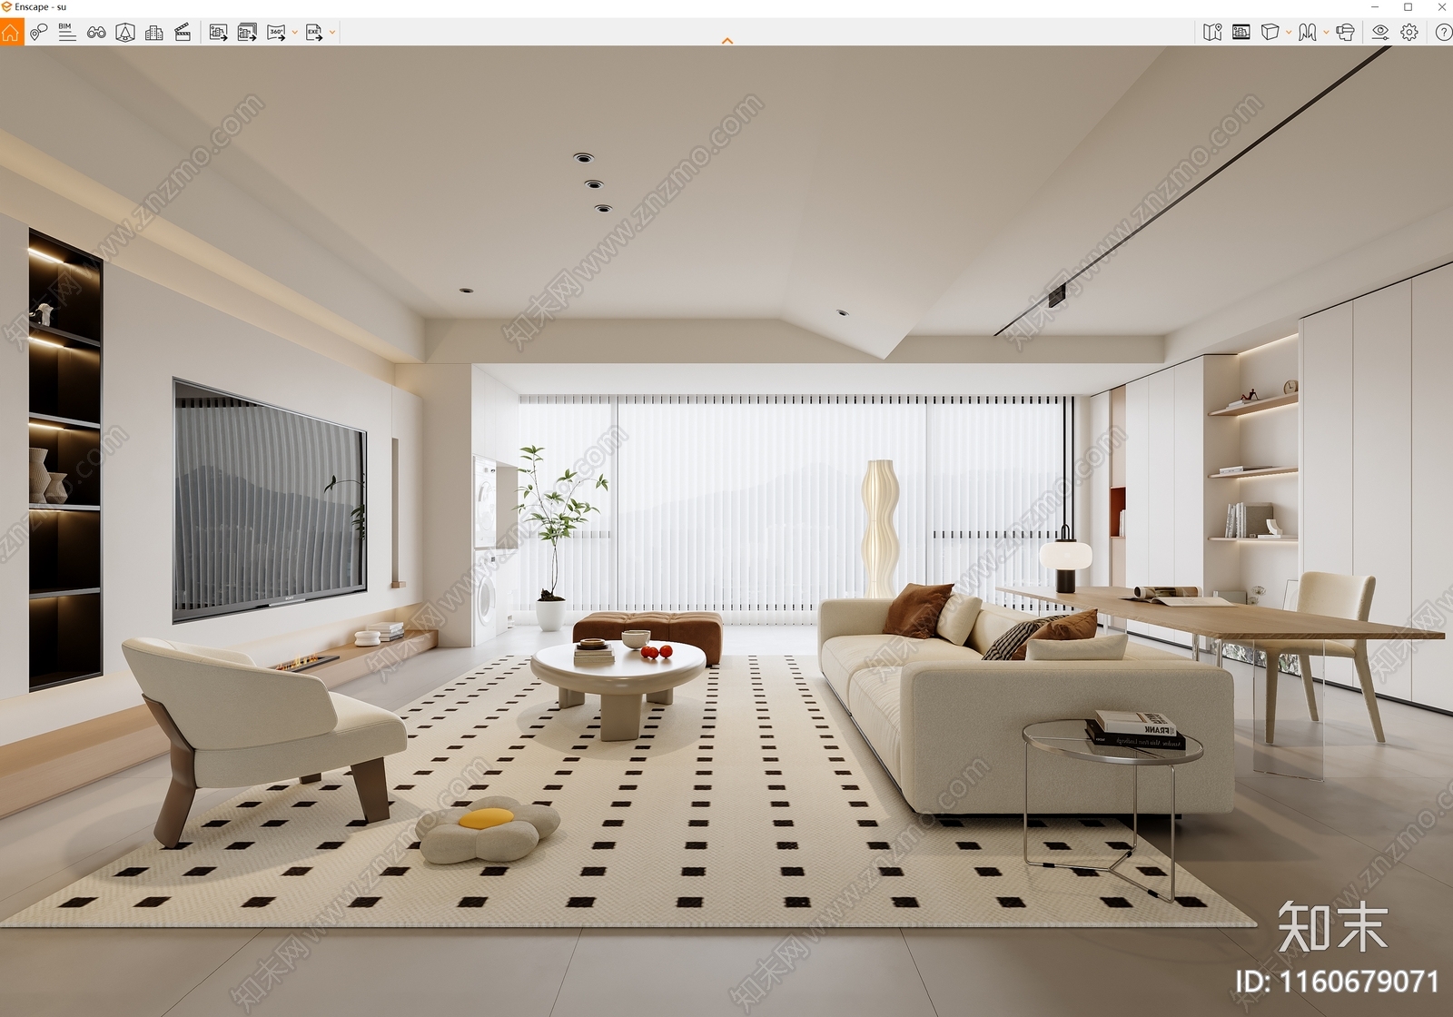Collapse the toolbar with the orange chevron

[727, 41]
